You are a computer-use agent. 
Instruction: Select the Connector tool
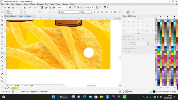coord(2,61)
